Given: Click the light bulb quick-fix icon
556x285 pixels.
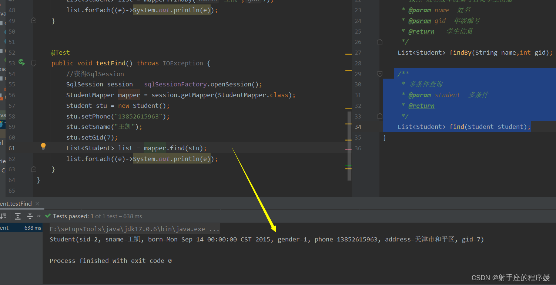Looking at the screenshot, I should tap(43, 146).
